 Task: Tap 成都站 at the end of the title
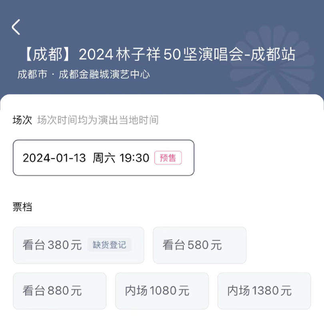coord(273,54)
